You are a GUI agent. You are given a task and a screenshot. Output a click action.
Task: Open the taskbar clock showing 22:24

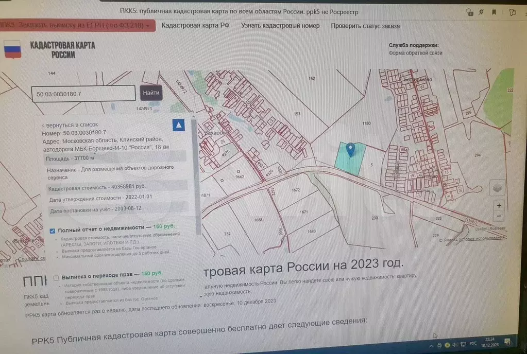pos(490,342)
